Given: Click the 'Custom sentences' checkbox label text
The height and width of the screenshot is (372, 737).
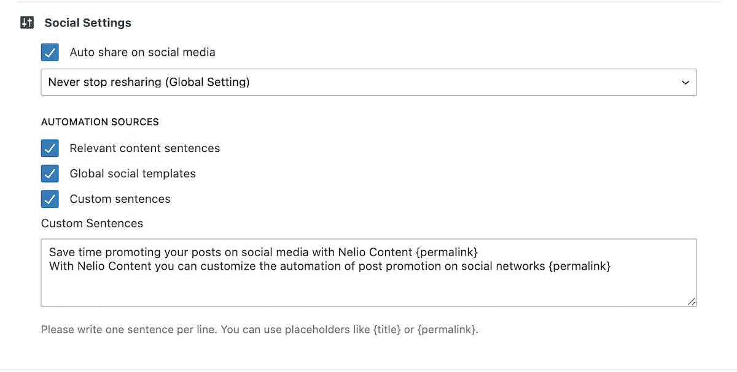Looking at the screenshot, I should [x=120, y=199].
